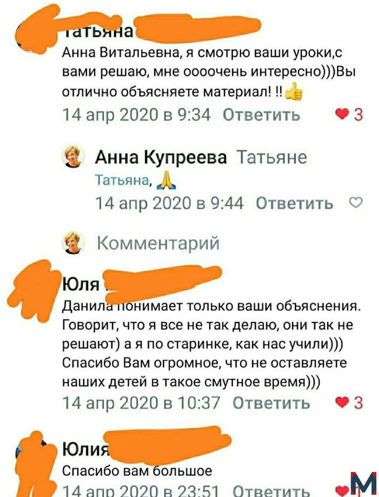Open the avatar beside the Комментарий field
Viewport: 379px width, 497px height.
click(x=75, y=243)
